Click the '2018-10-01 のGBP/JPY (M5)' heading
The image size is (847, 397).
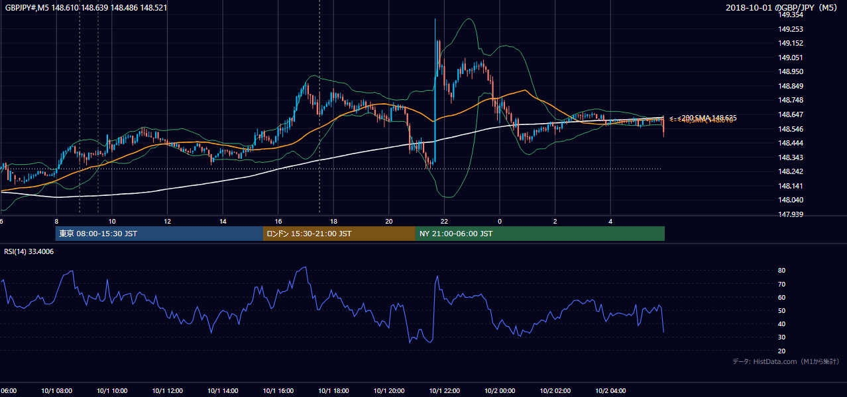pos(783,7)
